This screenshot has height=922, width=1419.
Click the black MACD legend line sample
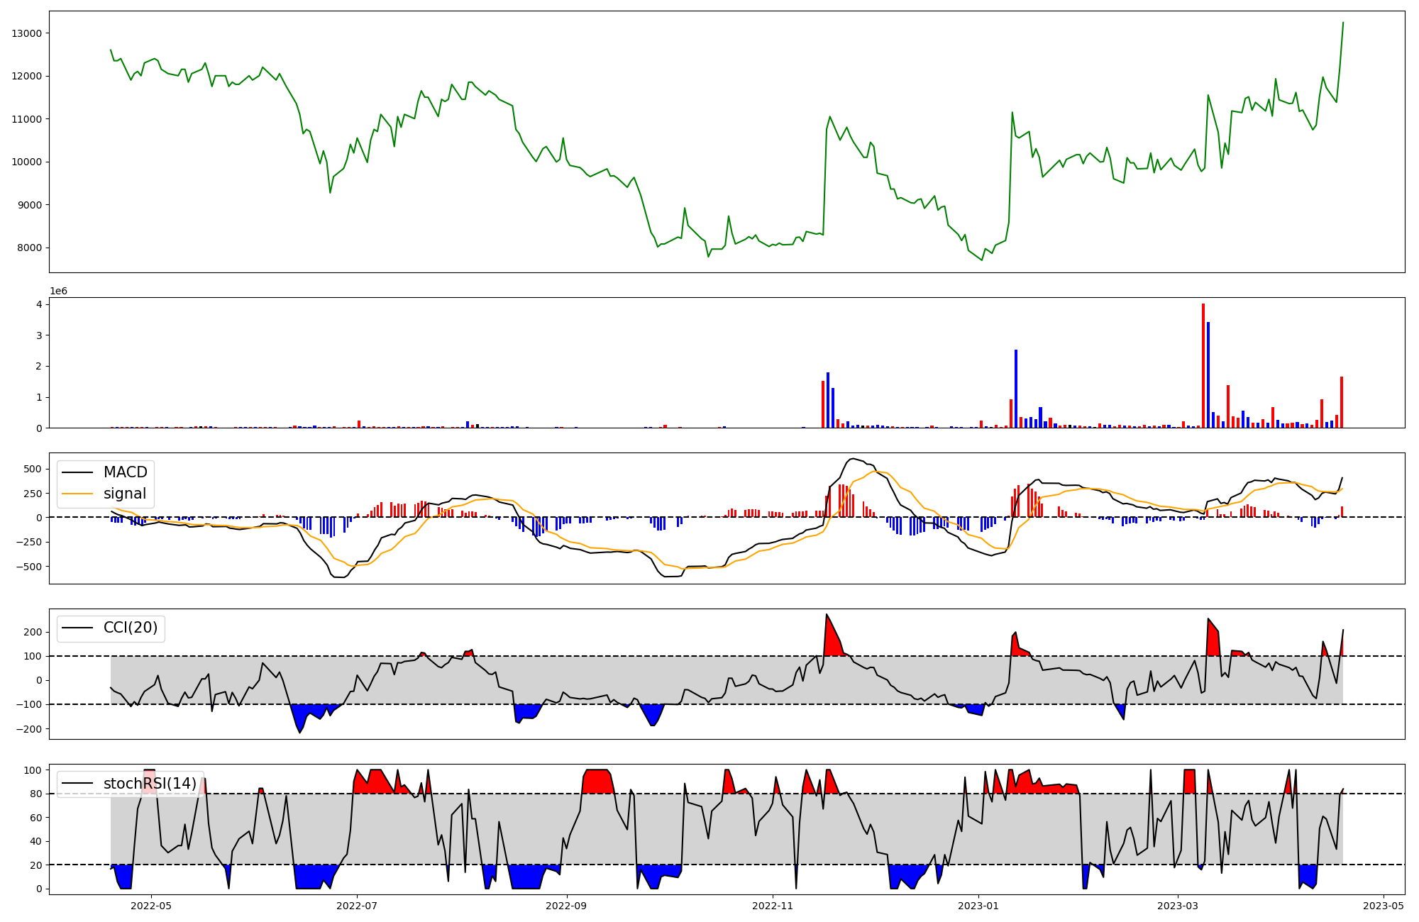coord(77,472)
